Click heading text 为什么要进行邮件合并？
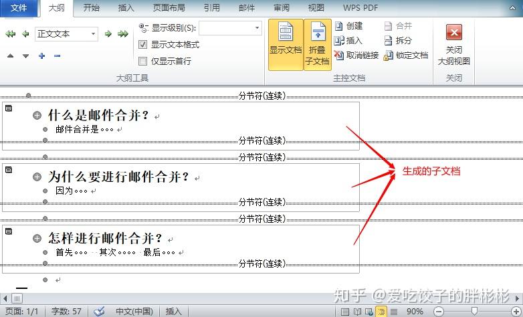This screenshot has width=523, height=317. pyautogui.click(x=119, y=177)
